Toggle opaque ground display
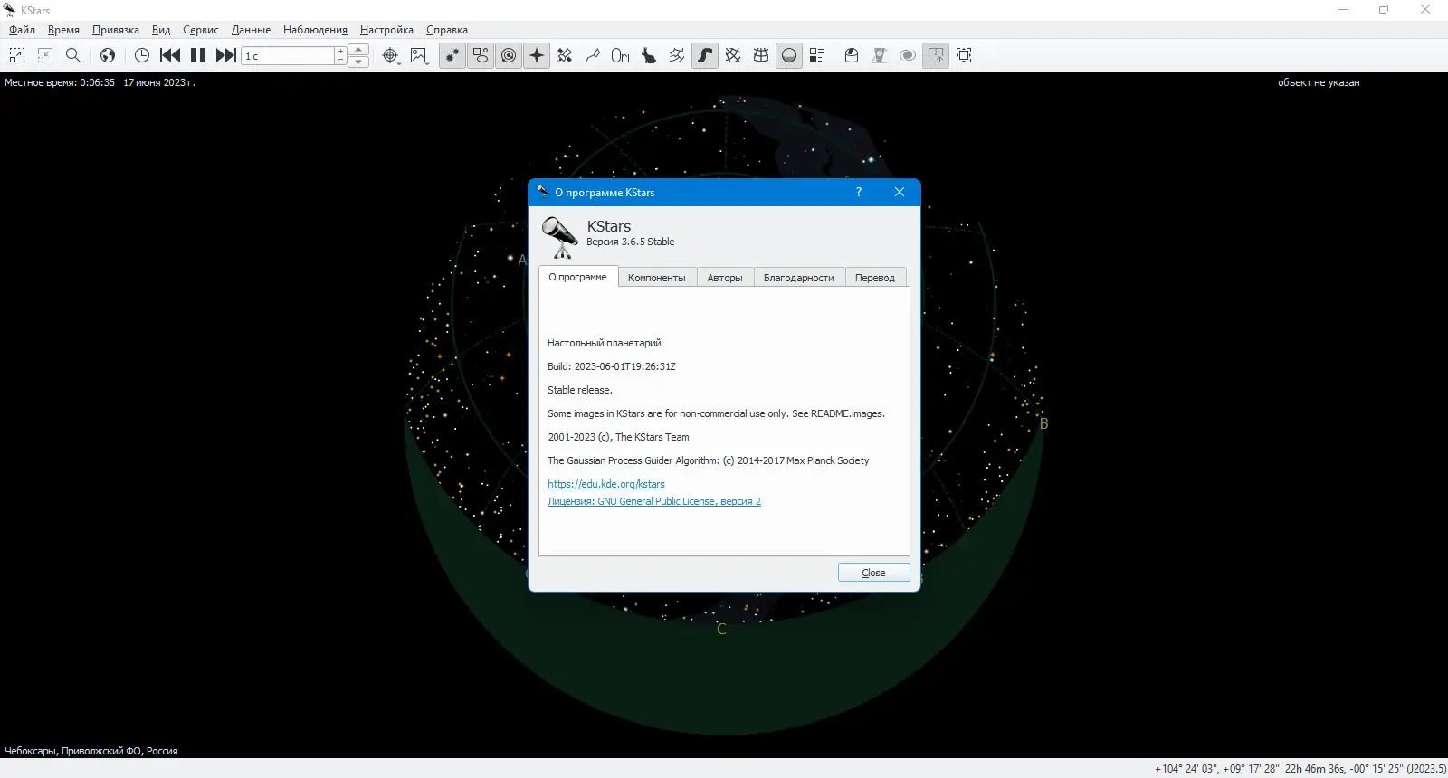 coord(789,55)
